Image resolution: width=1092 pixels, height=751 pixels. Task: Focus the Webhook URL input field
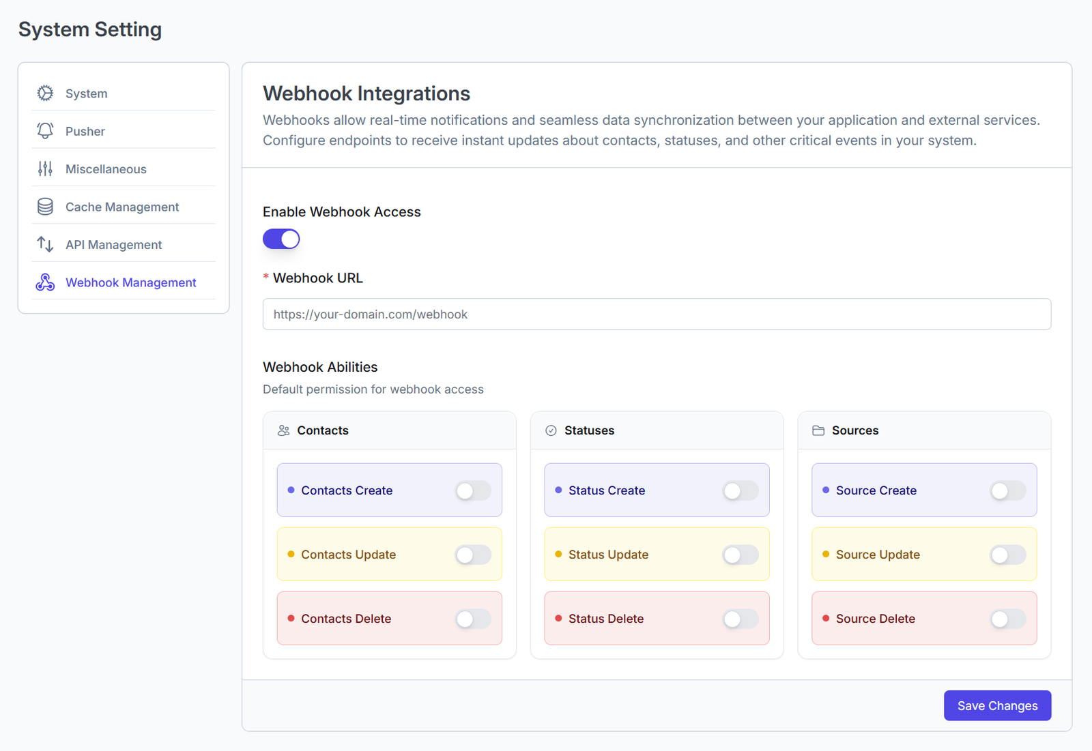(x=657, y=314)
